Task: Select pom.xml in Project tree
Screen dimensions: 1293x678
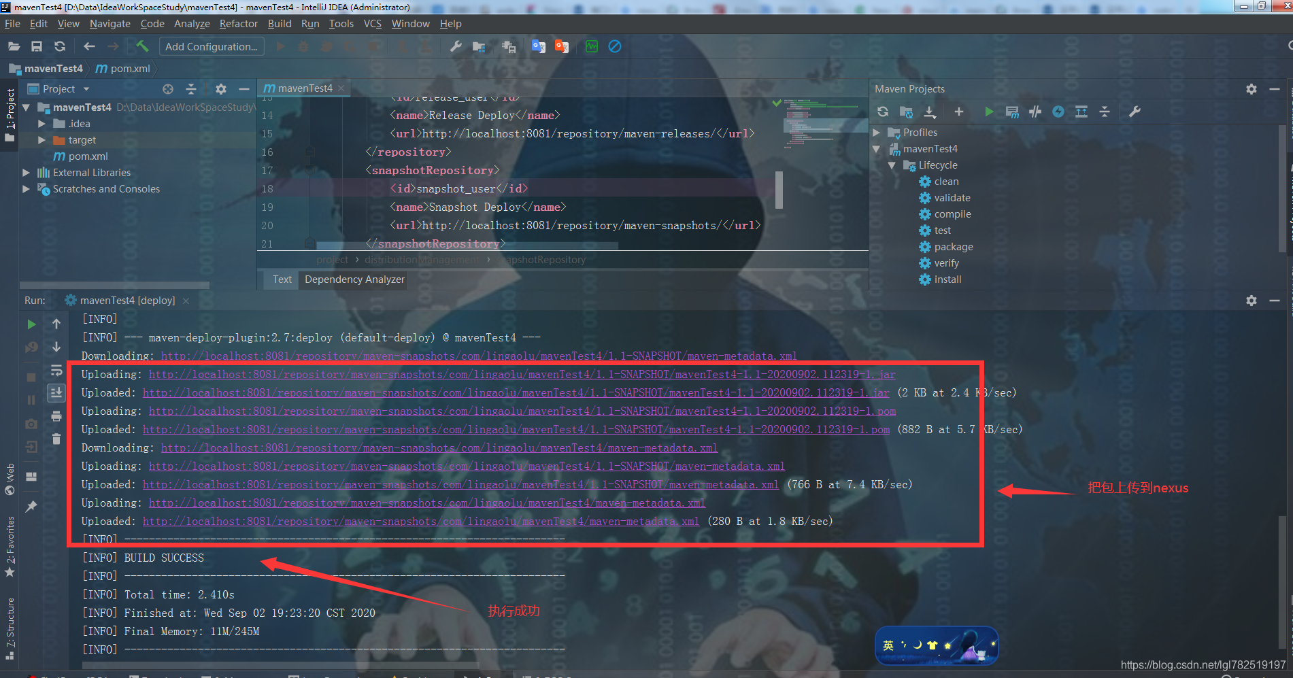Action: click(x=81, y=156)
